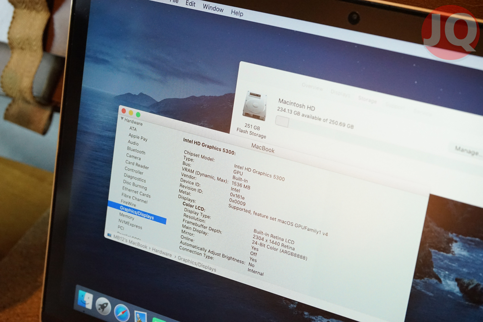Open the Mail stamp icon in Dock

click(140, 317)
